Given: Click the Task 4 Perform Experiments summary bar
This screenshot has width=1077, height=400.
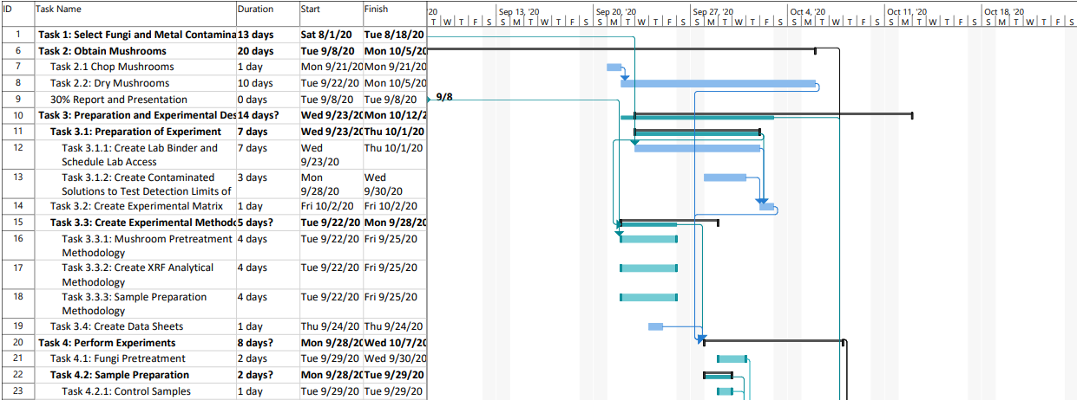Looking at the screenshot, I should pyautogui.click(x=773, y=342).
